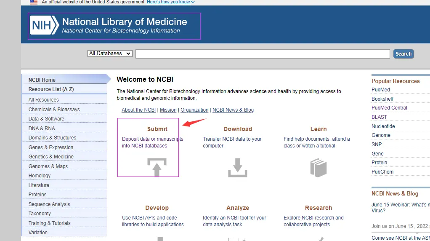Click the NCBI News & Blog sidebar heading
This screenshot has height=241, width=430.
coord(395,193)
